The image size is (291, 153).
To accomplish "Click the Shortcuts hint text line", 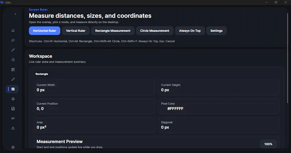I will pos(102,41).
